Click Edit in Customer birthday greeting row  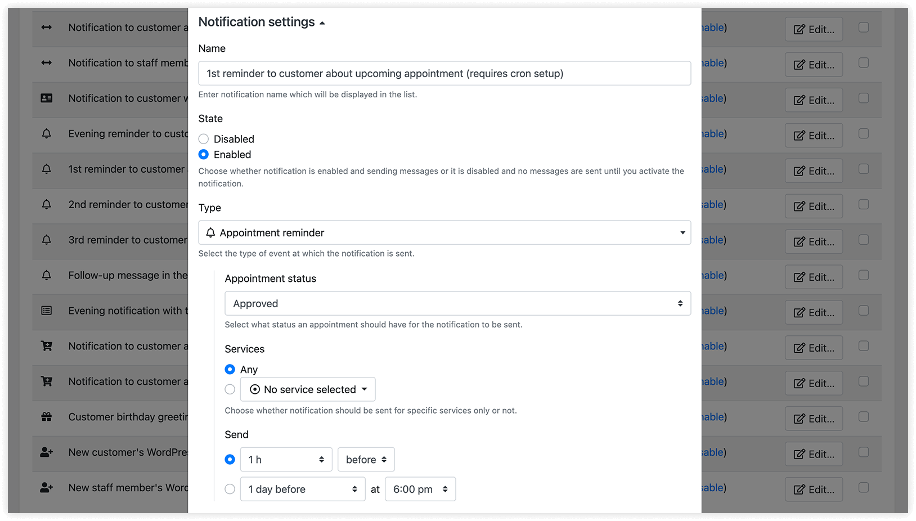coord(814,419)
